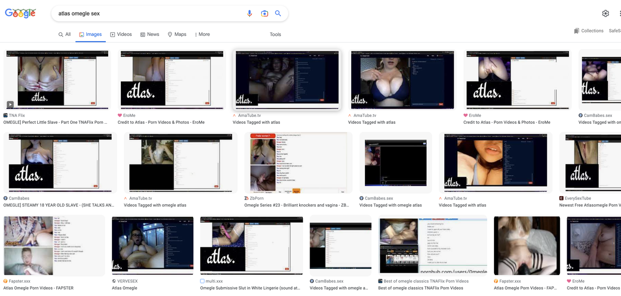
Task: Go to the Maps tab
Action: click(x=177, y=34)
